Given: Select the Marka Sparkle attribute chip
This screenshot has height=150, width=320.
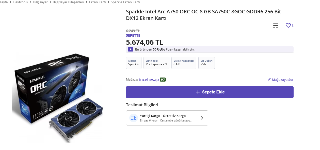Looking at the screenshot, I should click(134, 63).
